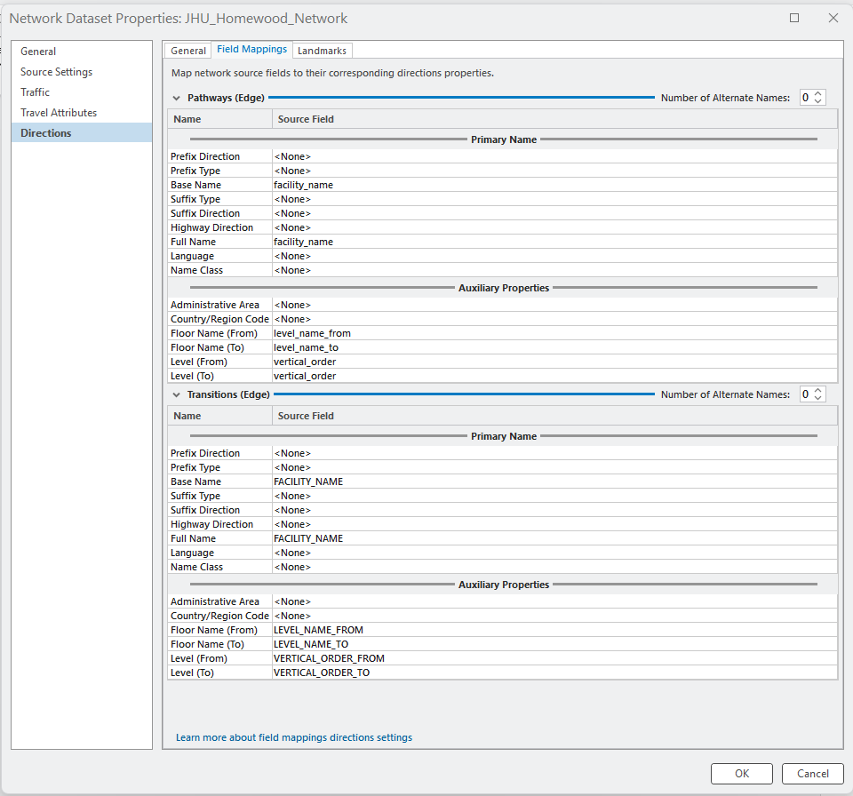Open Travel Attributes page
Image resolution: width=853 pixels, height=796 pixels.
[x=82, y=113]
